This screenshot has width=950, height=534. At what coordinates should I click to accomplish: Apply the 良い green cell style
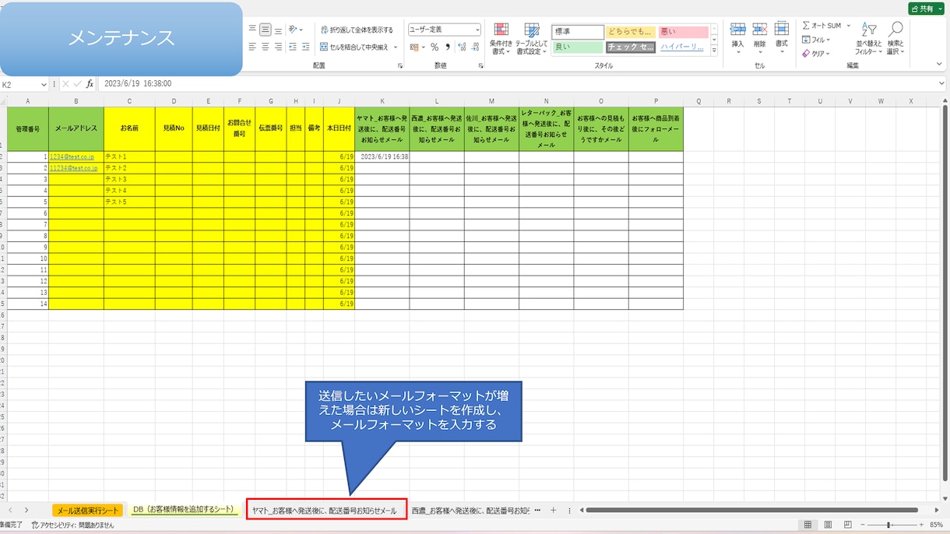(x=578, y=47)
